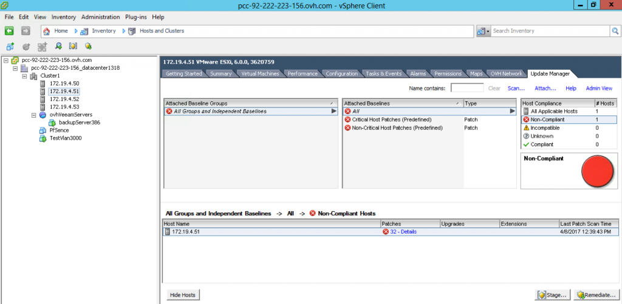Open the File menu
This screenshot has width=622, height=304.
point(9,17)
